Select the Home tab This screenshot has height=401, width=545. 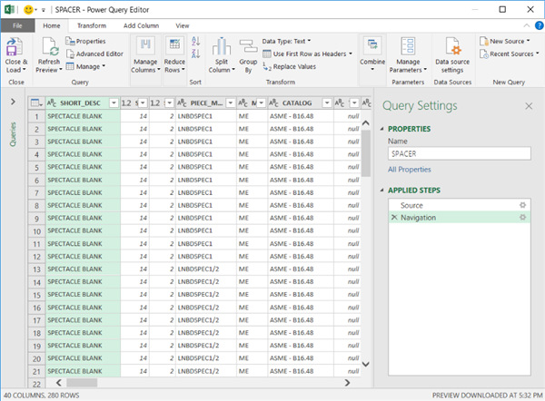click(52, 25)
